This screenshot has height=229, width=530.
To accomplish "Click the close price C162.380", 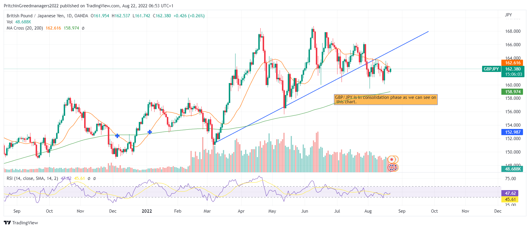I will [x=162, y=16].
